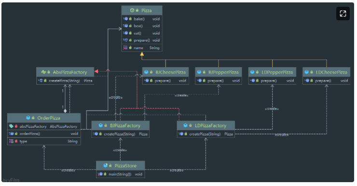Select the LDPepperPizza class header
357x186 pixels.
pyautogui.click(x=272, y=72)
